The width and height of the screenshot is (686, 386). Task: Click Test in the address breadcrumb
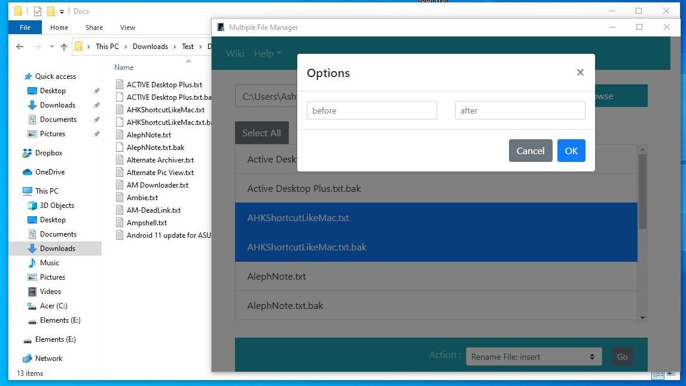pyautogui.click(x=188, y=47)
